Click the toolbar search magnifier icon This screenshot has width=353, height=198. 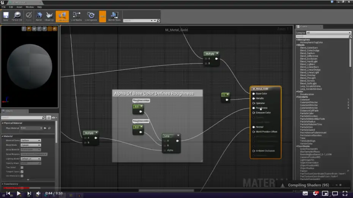[158, 21]
